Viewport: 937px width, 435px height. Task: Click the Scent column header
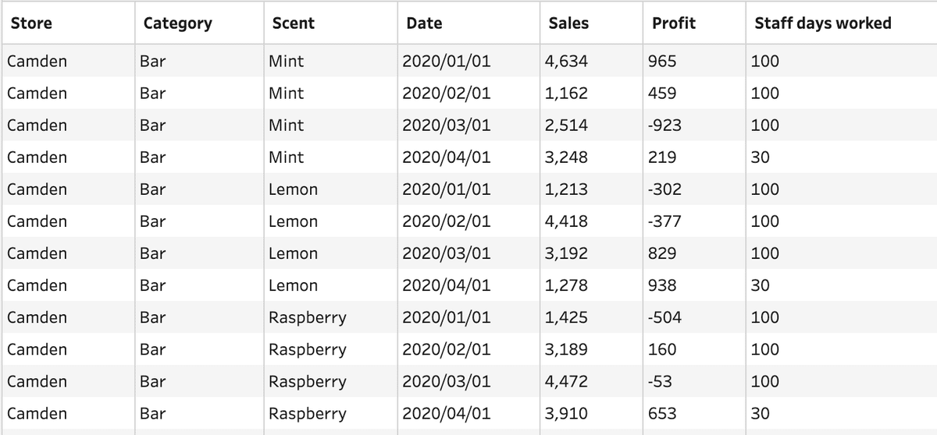click(x=293, y=23)
